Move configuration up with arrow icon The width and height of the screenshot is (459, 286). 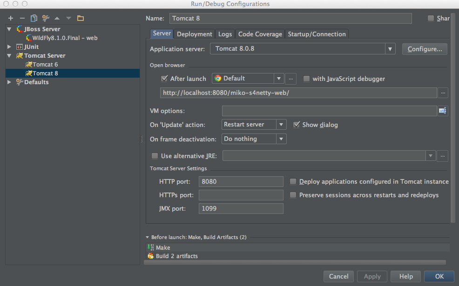pos(57,18)
